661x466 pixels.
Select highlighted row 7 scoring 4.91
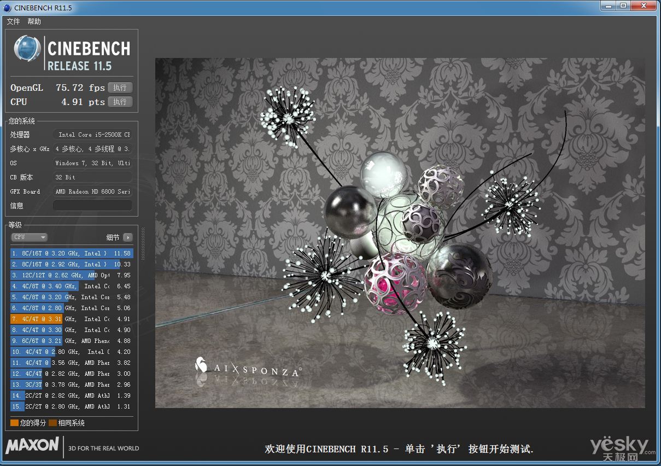point(72,319)
